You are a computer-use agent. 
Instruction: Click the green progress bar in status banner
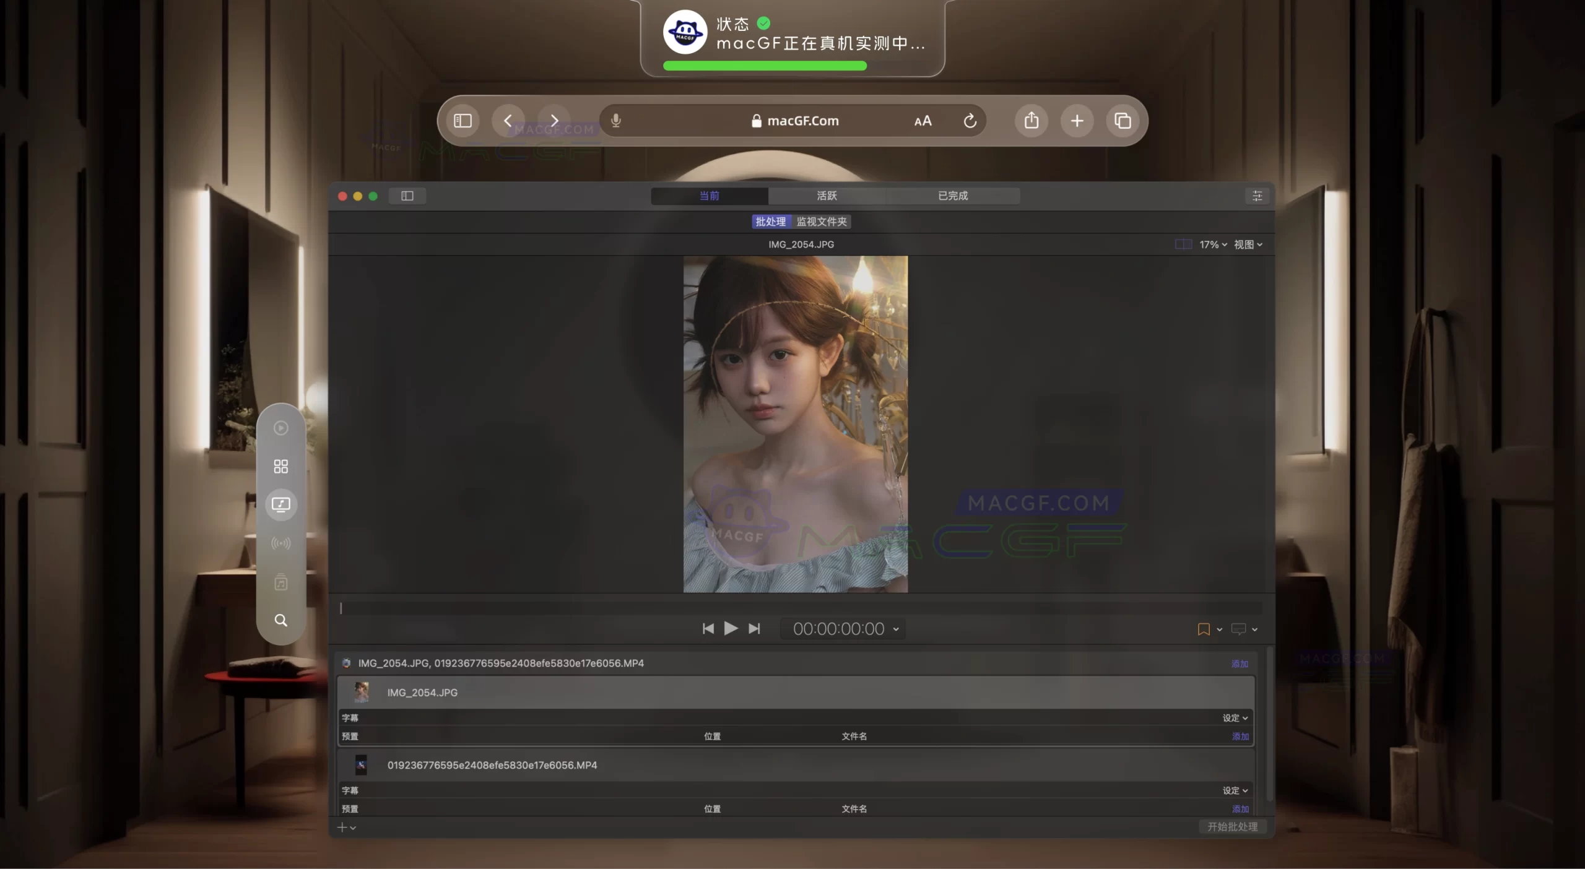[x=764, y=66]
